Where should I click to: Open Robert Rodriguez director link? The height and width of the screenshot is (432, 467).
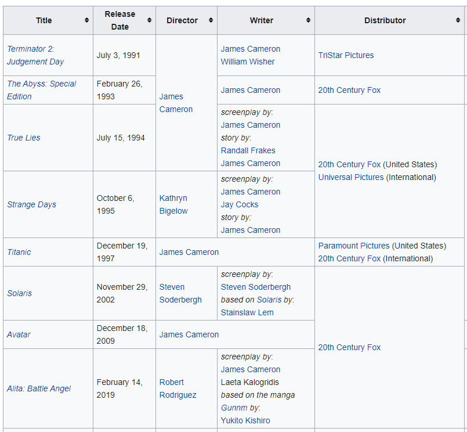pos(178,388)
